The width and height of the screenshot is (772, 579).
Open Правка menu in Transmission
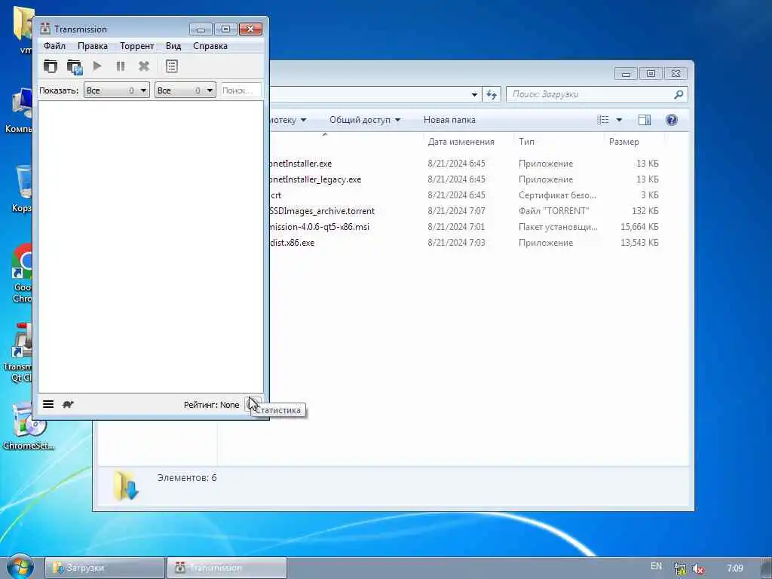tap(93, 46)
